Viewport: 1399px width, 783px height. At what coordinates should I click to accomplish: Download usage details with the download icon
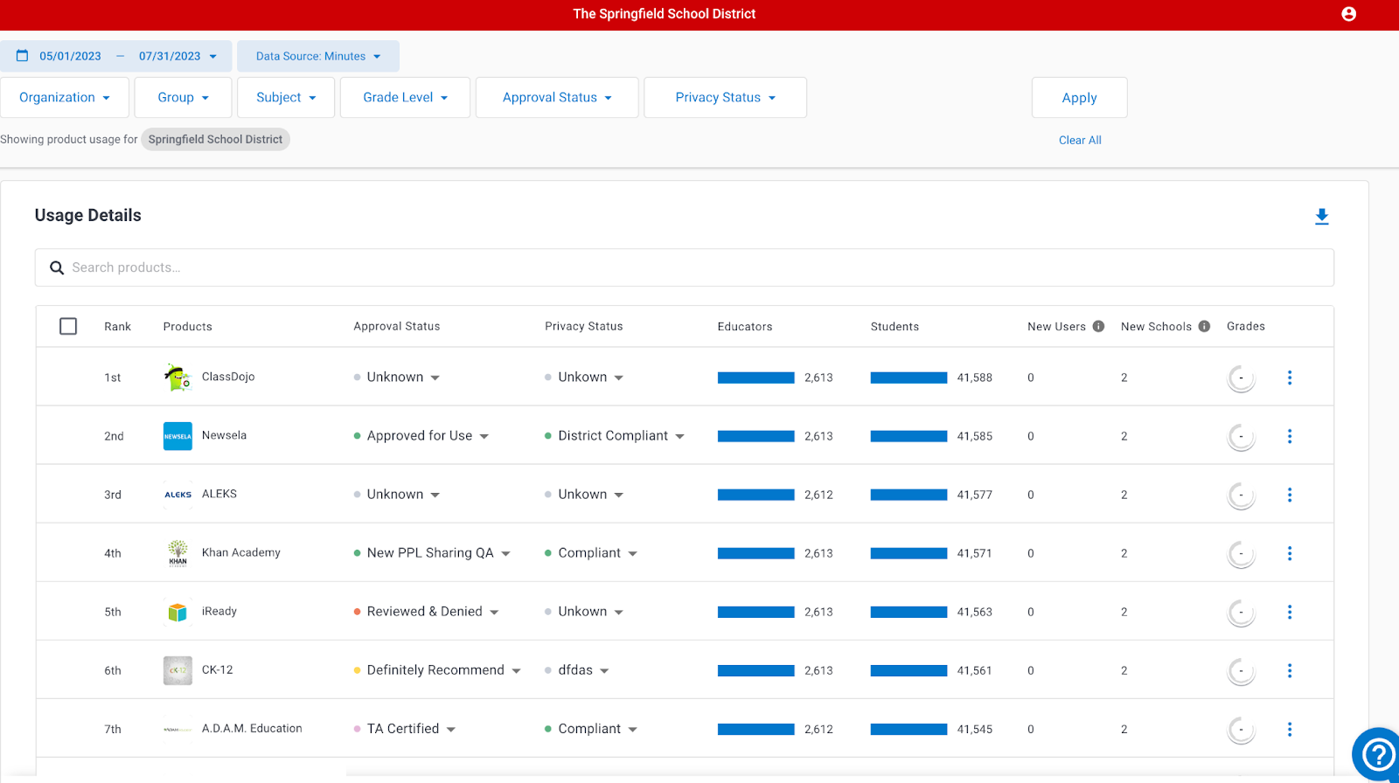coord(1321,216)
